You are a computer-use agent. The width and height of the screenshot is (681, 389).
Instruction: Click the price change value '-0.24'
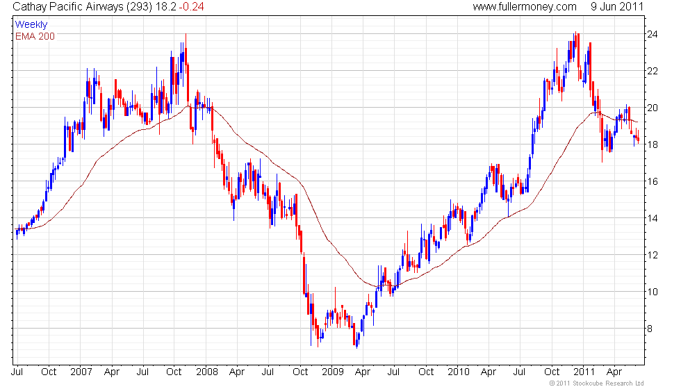(191, 6)
